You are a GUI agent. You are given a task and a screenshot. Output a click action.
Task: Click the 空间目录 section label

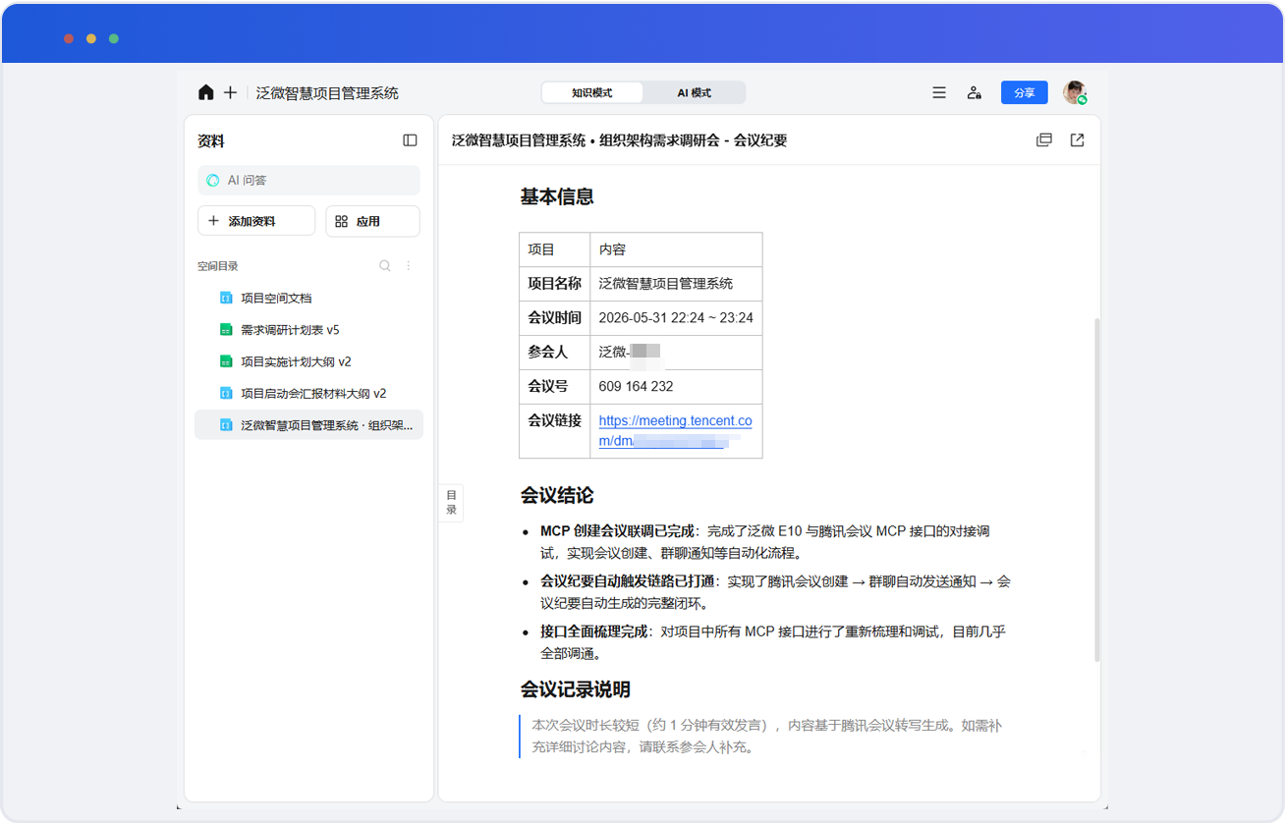(217, 266)
